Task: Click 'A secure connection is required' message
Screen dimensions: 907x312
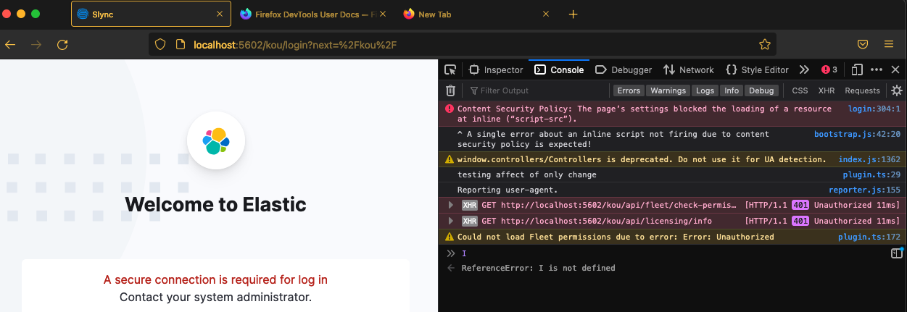Action: click(216, 279)
